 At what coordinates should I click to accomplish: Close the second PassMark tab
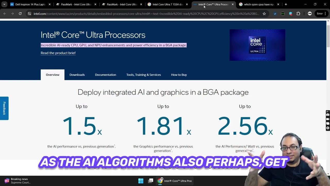tap(141, 4)
